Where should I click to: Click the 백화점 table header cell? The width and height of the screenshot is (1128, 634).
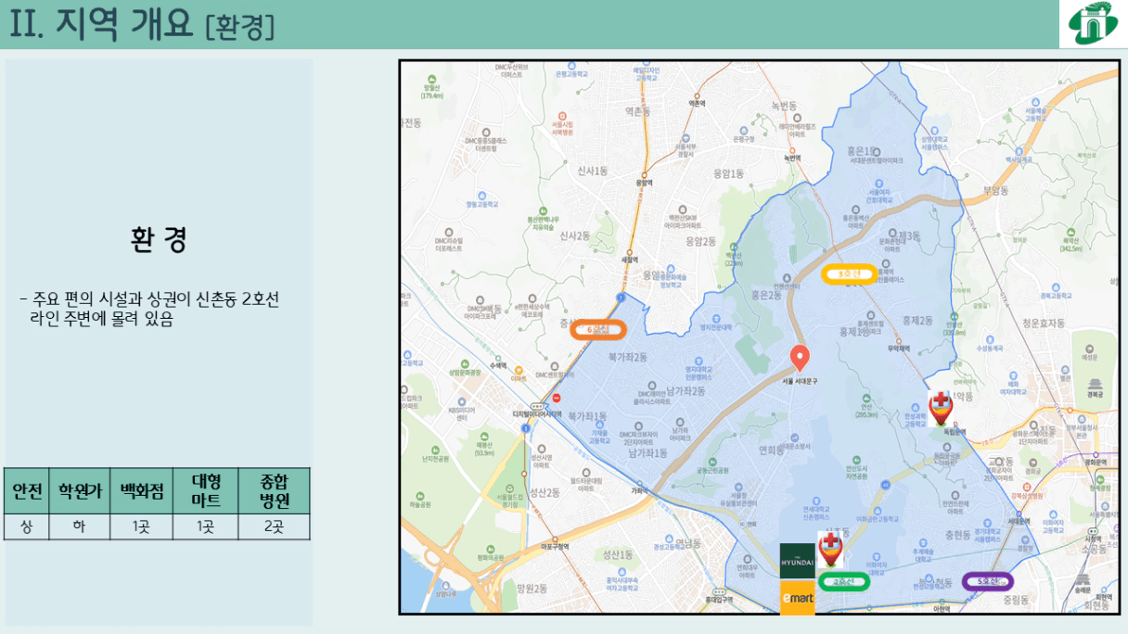point(141,491)
